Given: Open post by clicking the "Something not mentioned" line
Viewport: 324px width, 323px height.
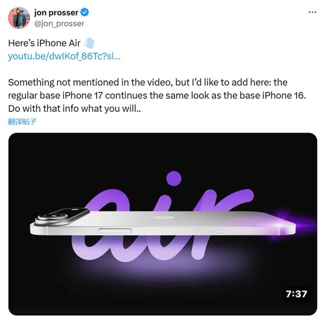Looking at the screenshot, I should click(x=148, y=82).
